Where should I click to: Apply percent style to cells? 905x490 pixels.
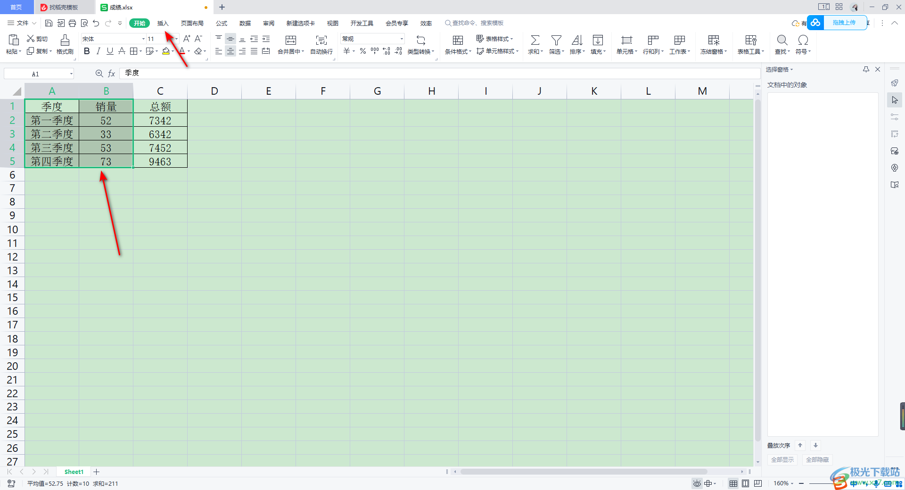click(x=363, y=51)
